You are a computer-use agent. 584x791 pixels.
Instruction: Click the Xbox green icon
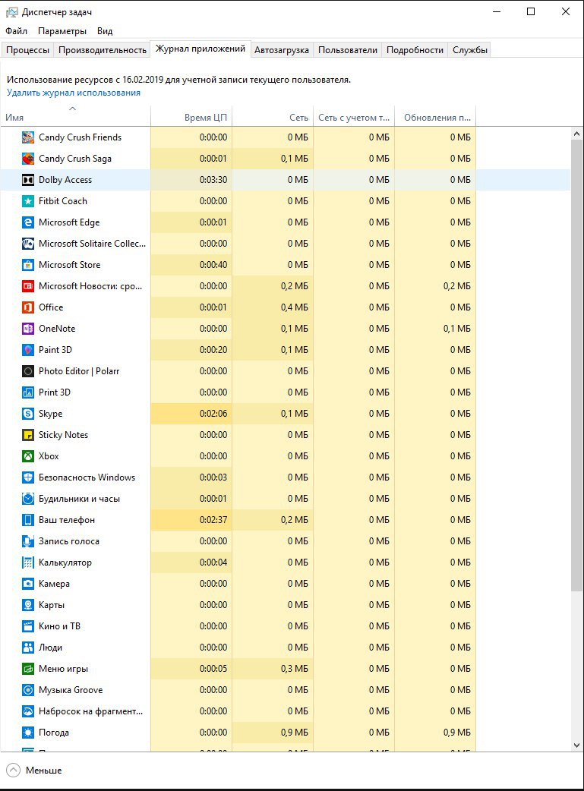(28, 456)
